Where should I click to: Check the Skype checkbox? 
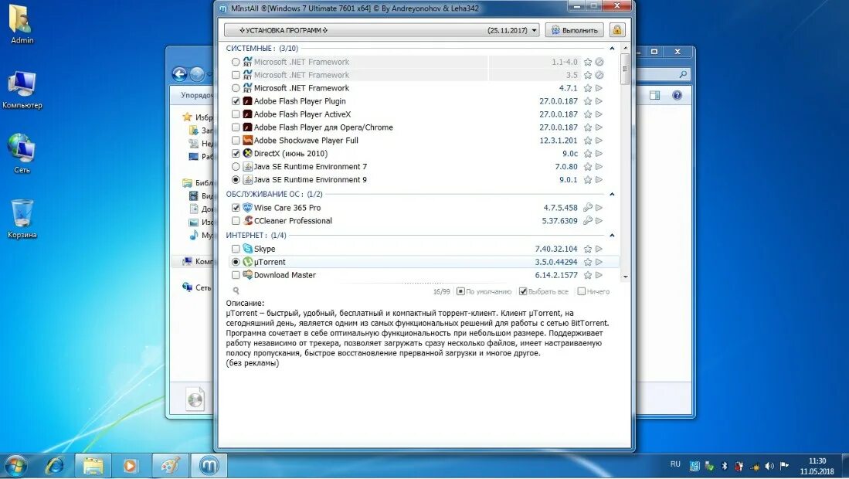236,249
